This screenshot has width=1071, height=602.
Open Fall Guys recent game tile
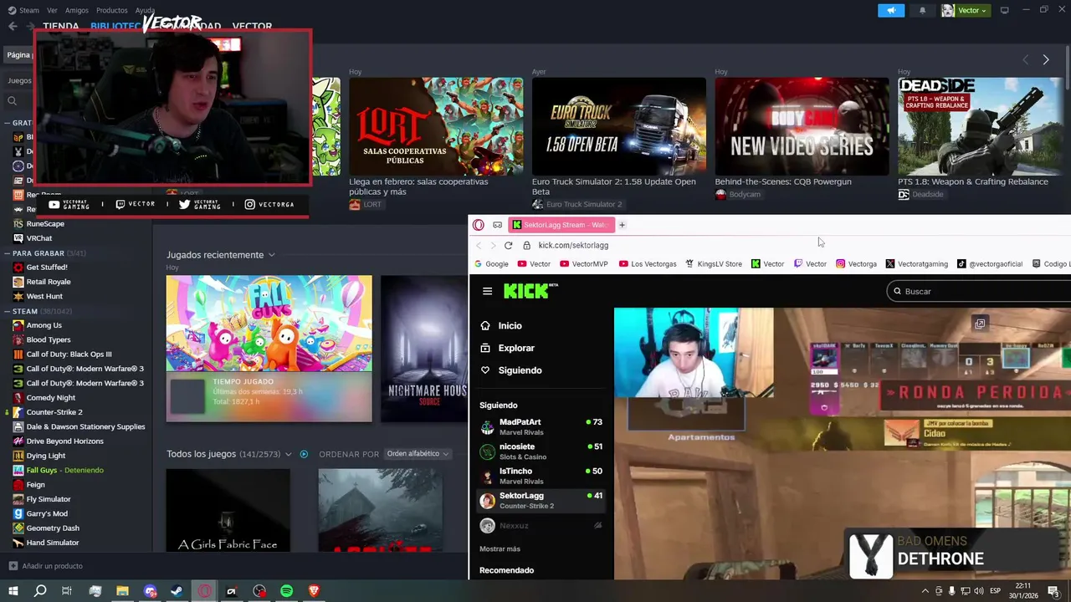[269, 349]
